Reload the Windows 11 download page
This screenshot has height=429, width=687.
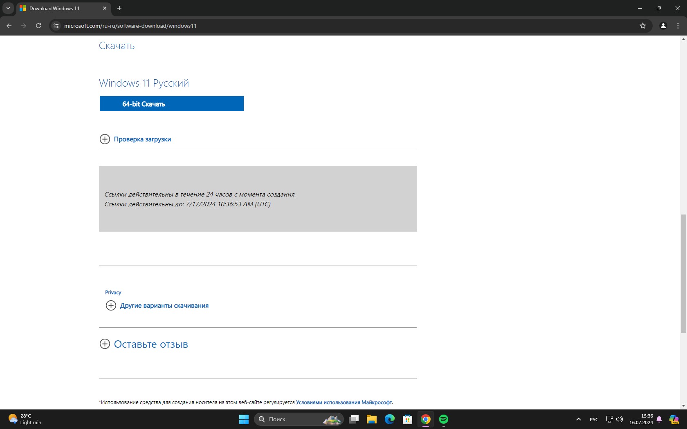tap(38, 26)
